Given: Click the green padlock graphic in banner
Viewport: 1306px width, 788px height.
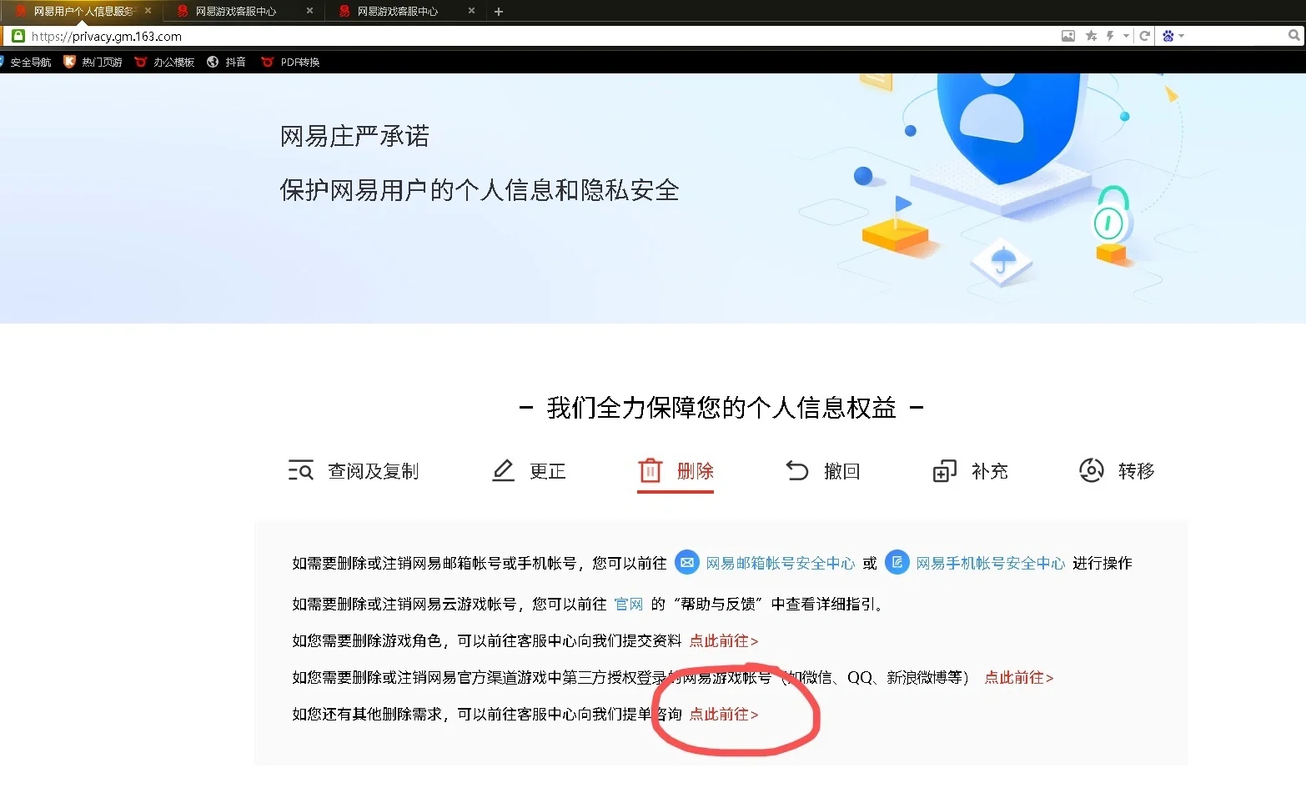Looking at the screenshot, I should (x=1110, y=215).
